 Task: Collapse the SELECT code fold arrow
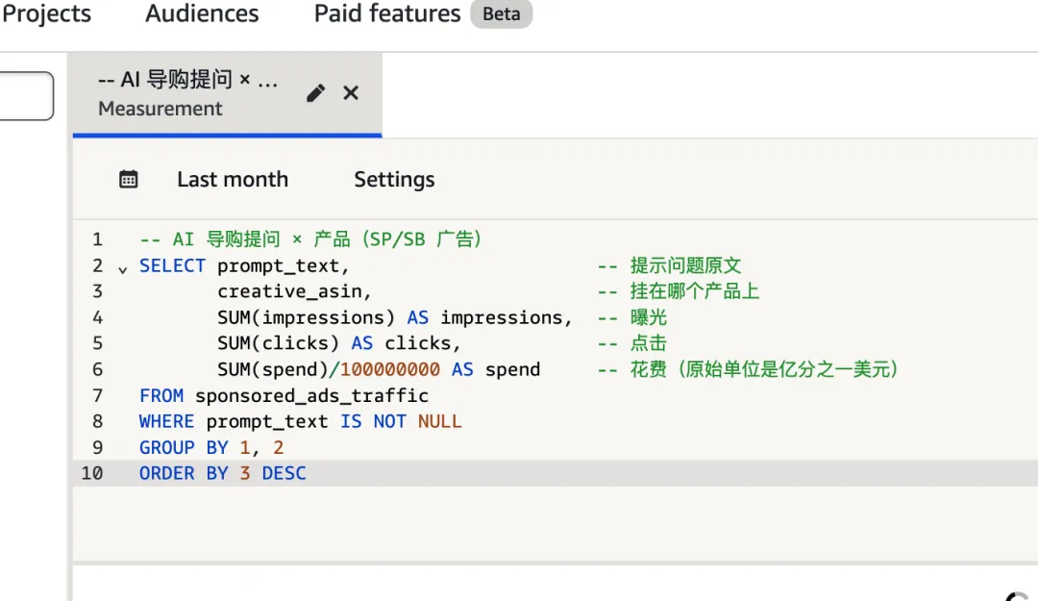(122, 269)
